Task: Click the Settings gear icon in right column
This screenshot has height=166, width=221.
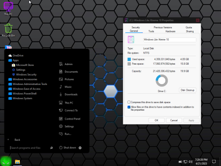Action: point(61,126)
